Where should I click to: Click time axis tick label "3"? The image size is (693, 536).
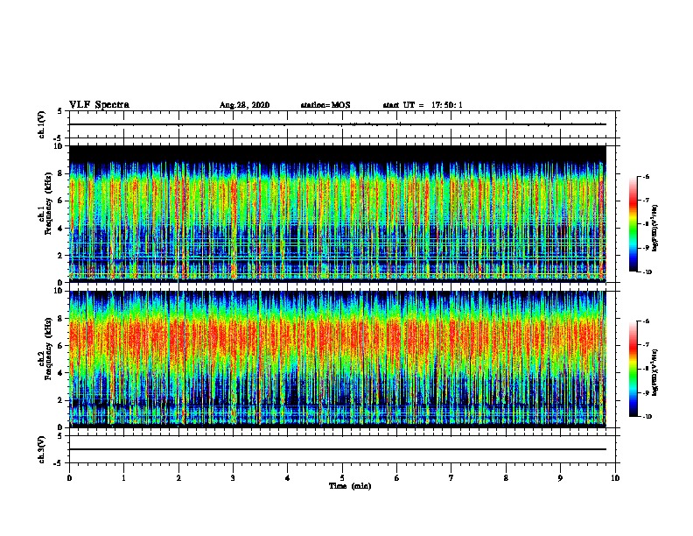click(x=233, y=478)
